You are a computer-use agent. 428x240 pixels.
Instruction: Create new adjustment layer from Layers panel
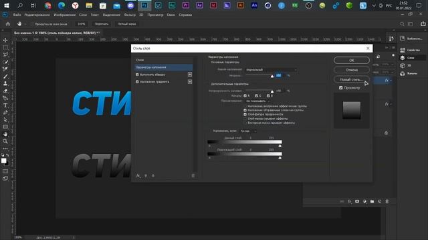coord(364,201)
